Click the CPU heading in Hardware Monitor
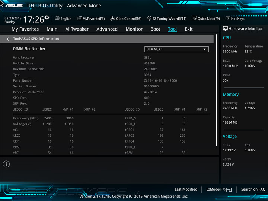Screen dimensions: 268x201 227,38
